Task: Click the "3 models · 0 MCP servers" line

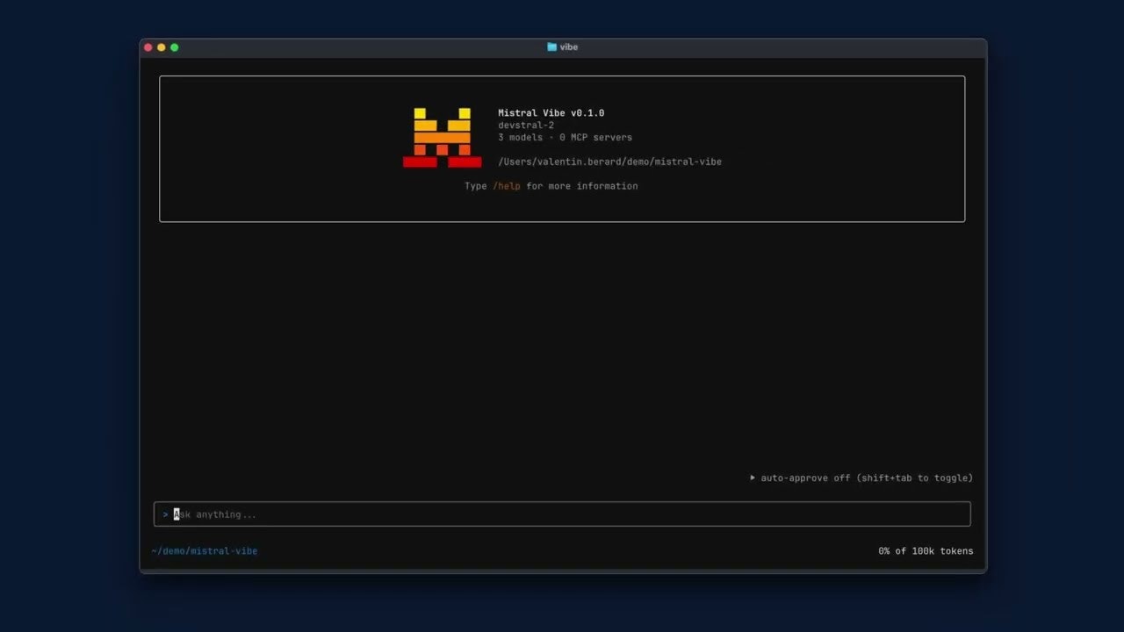Action: 565,138
